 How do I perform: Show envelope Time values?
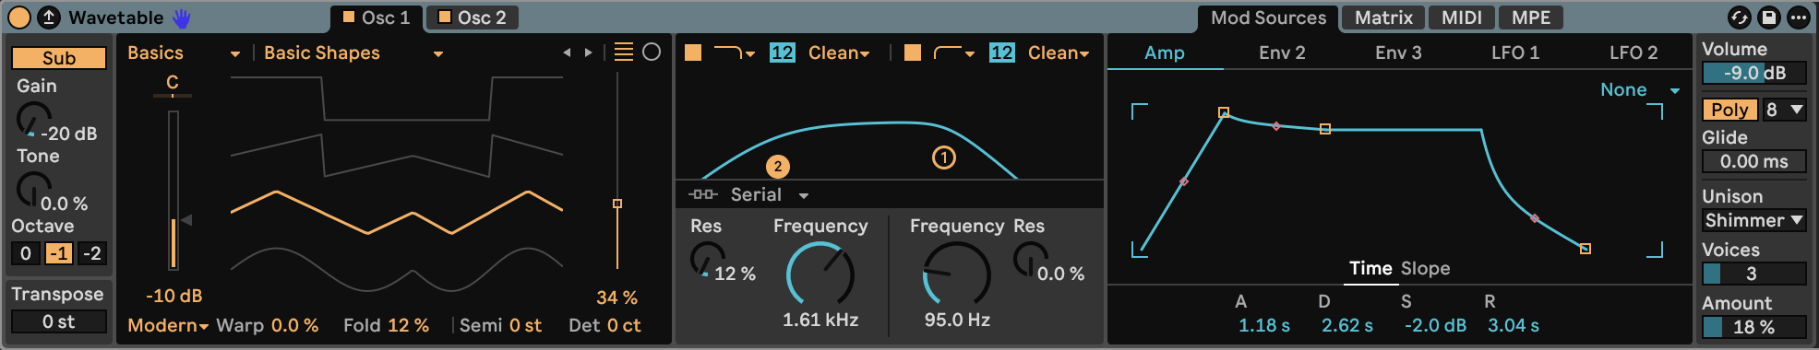coord(1370,268)
